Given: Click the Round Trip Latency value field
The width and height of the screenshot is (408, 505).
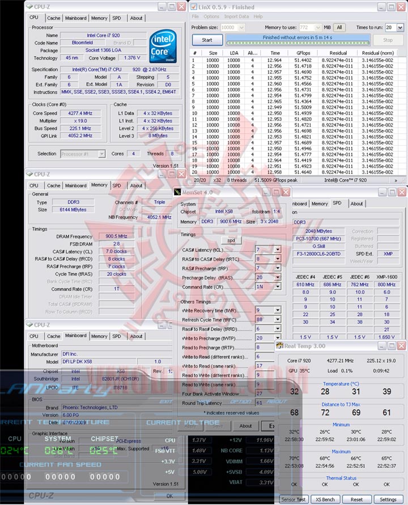Looking at the screenshot, I should (x=265, y=403).
